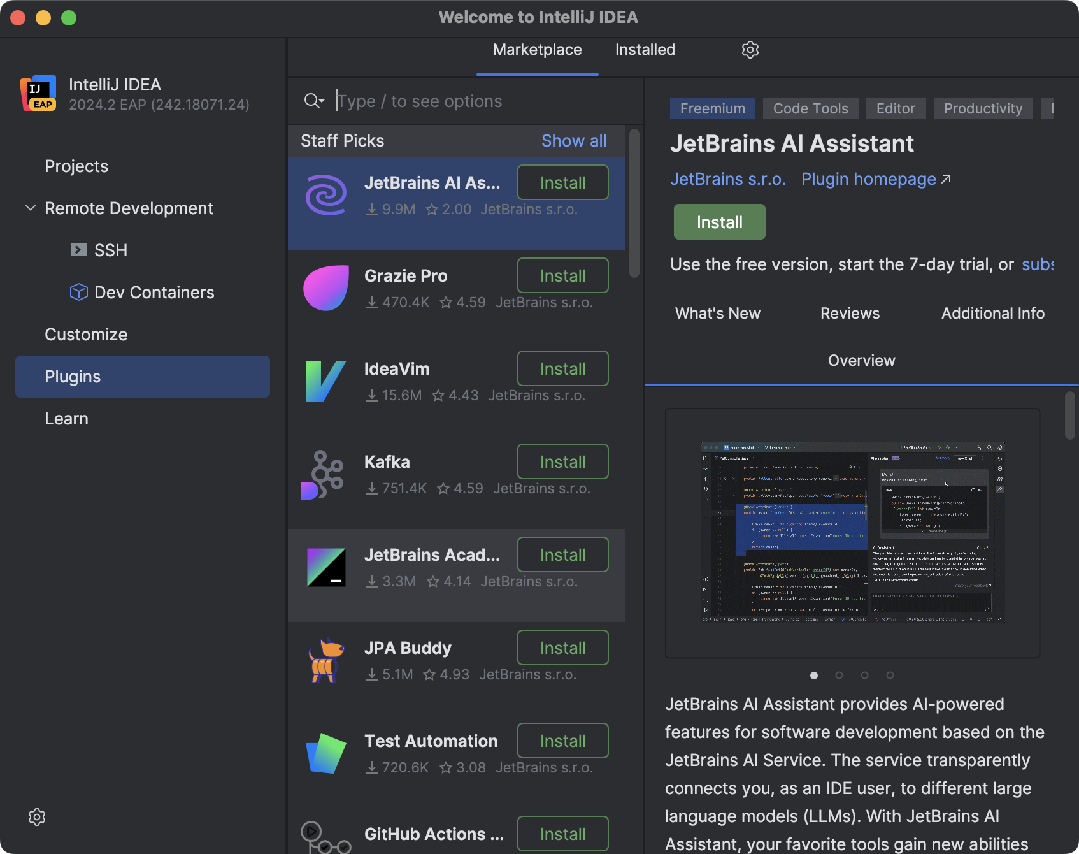
Task: Click the GitHub Actions plugin icon
Action: click(x=325, y=835)
